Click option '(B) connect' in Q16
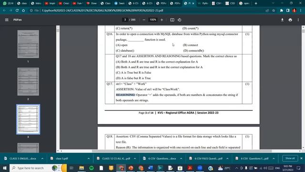 pos(191,45)
